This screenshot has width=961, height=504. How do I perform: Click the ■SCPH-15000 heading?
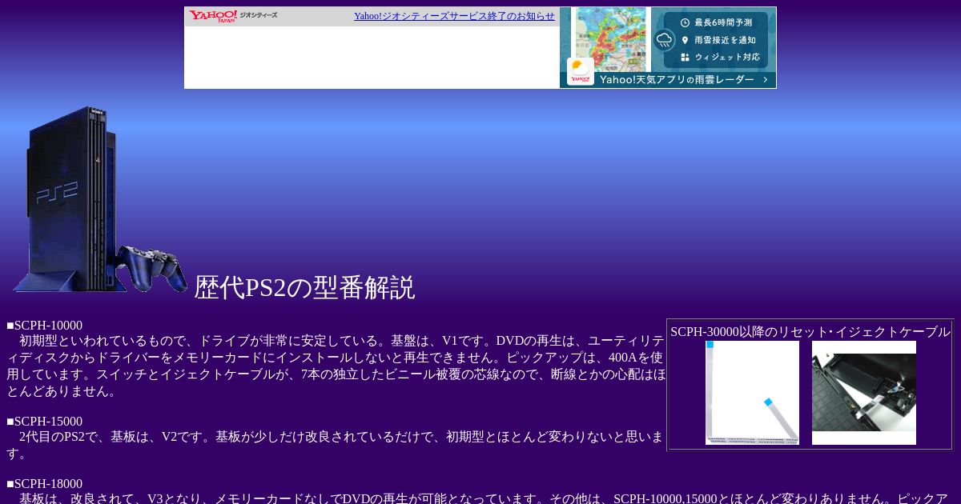pos(44,422)
